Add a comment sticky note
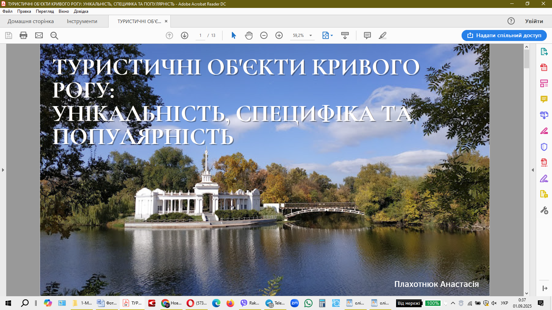 [367, 35]
